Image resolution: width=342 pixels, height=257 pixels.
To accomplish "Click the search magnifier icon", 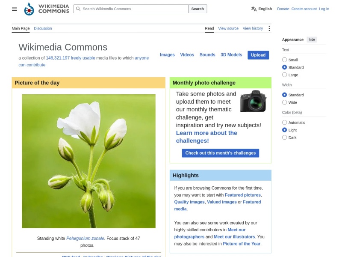I will coord(78,9).
